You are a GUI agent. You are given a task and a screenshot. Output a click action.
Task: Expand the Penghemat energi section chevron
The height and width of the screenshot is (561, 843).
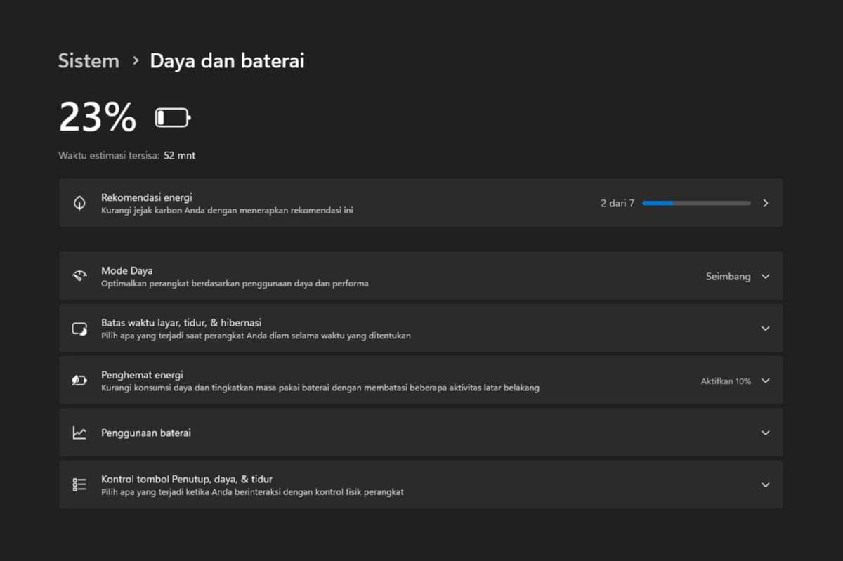(765, 381)
